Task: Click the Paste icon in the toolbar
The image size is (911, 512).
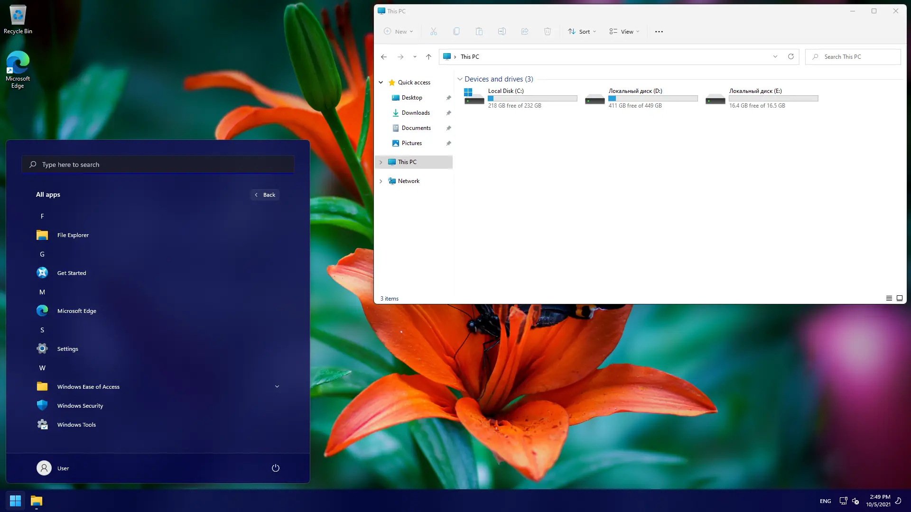Action: [x=480, y=31]
